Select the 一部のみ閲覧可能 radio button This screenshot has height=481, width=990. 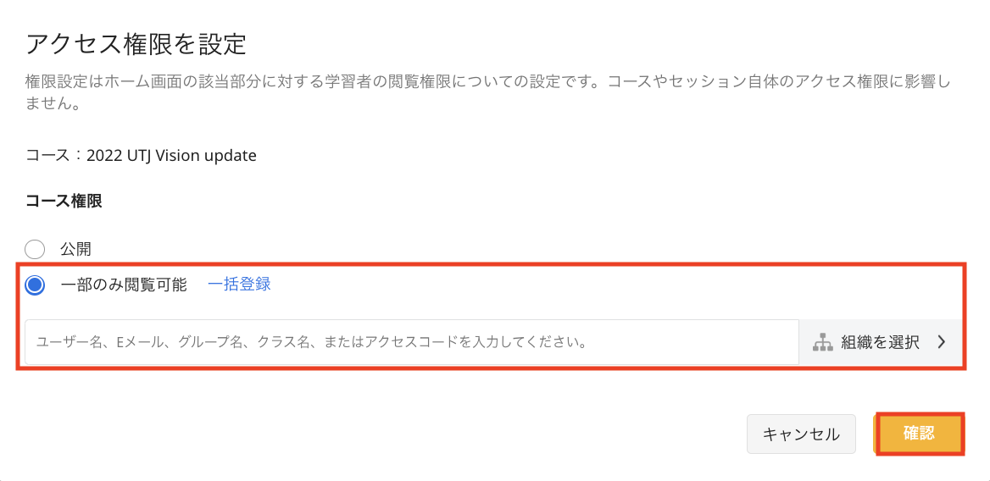coord(35,285)
